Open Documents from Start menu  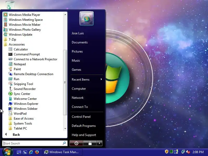[x=80, y=42]
